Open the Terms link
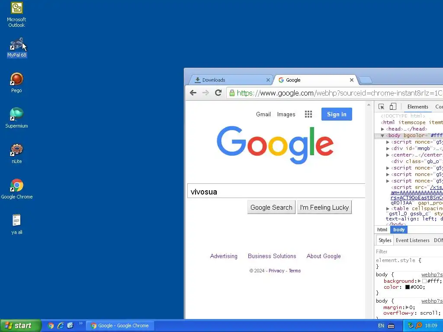This screenshot has height=332, width=443. click(295, 271)
